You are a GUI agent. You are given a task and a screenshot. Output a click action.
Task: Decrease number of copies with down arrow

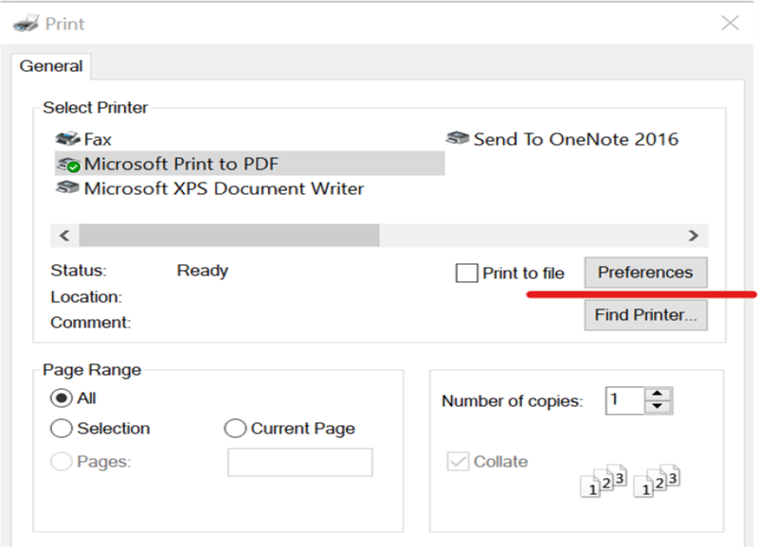pyautogui.click(x=658, y=407)
